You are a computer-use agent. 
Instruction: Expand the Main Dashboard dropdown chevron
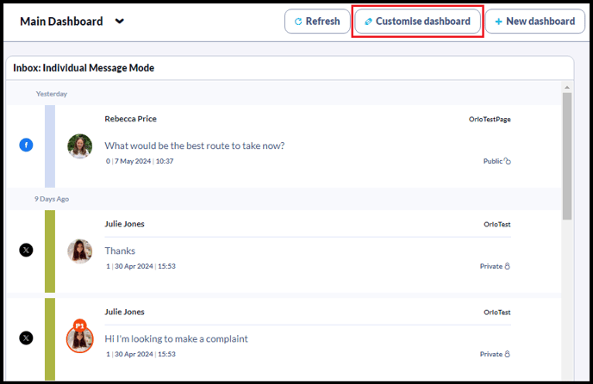coord(120,22)
